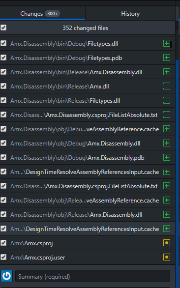Click status icon for bin\Release\Filetypes.dll
This screenshot has width=180, height=288.
click(x=167, y=100)
